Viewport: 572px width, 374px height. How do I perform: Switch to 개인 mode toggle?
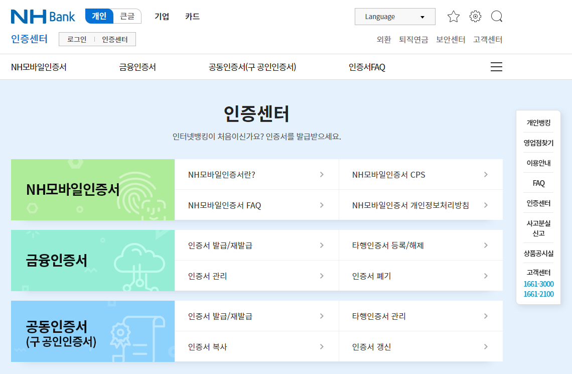click(x=99, y=16)
